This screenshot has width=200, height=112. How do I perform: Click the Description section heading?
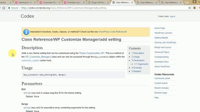[32, 48]
